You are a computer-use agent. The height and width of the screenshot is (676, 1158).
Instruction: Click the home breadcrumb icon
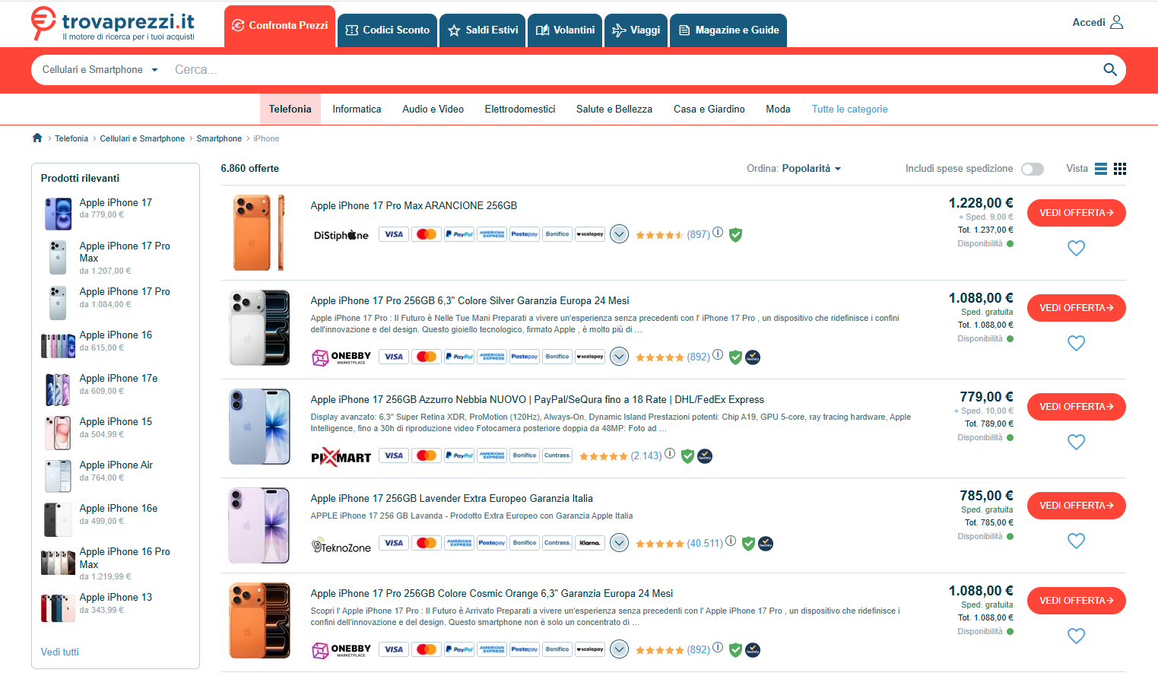pos(37,138)
